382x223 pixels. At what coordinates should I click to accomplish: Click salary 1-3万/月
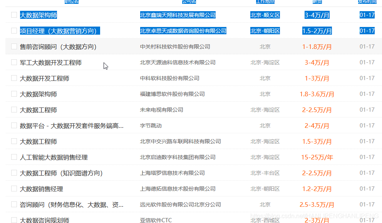317,79
